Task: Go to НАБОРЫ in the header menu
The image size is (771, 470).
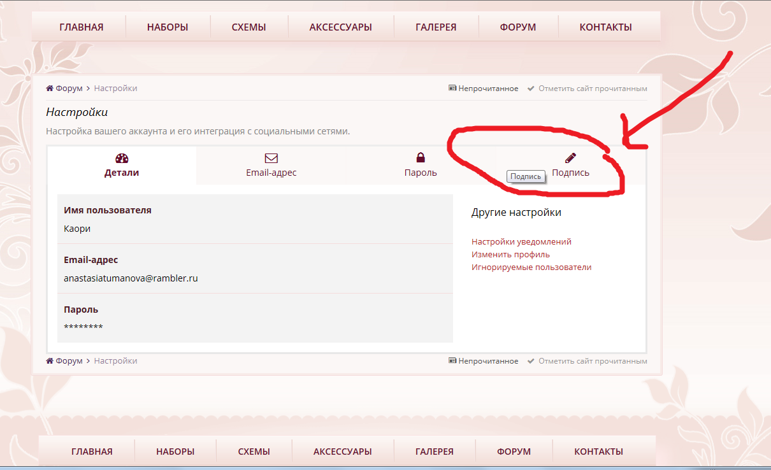Action: click(168, 27)
